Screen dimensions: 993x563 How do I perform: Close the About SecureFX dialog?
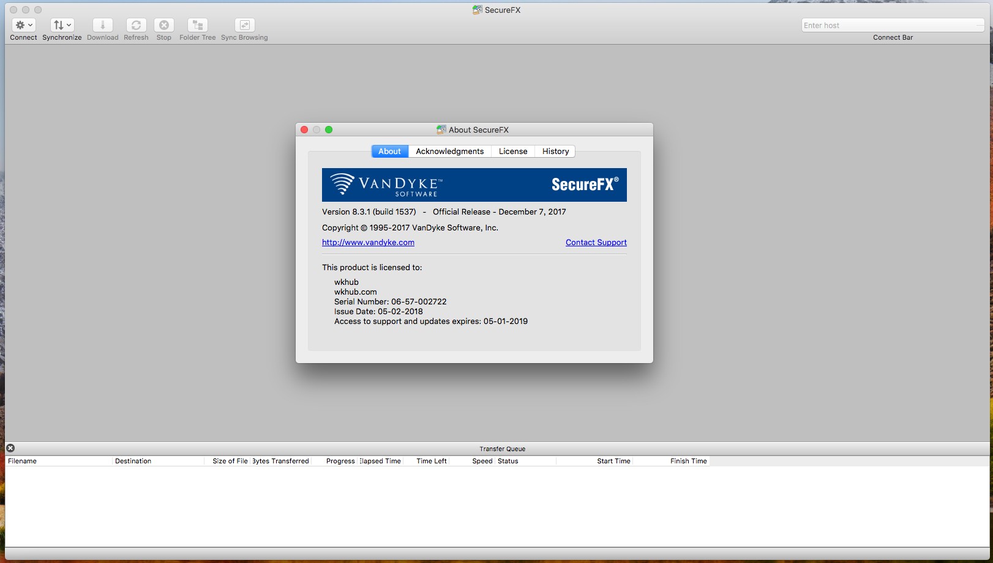[x=304, y=130]
